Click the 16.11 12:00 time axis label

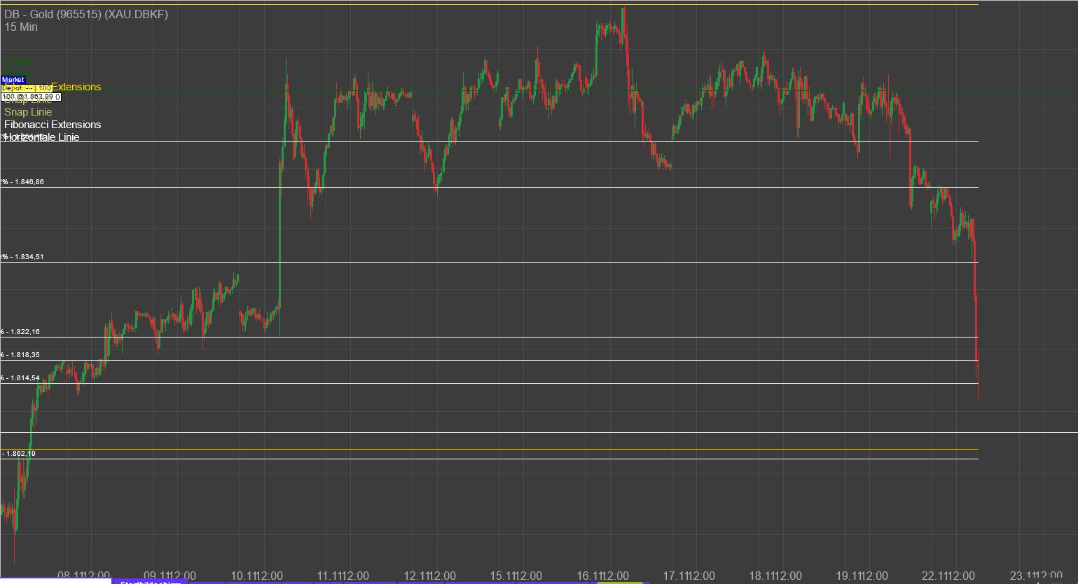pyautogui.click(x=602, y=576)
